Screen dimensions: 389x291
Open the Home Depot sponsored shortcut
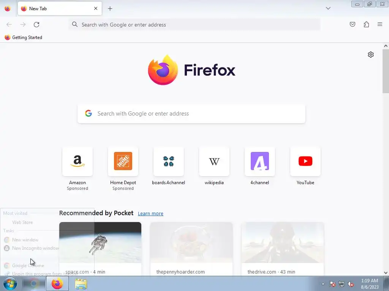pos(123,161)
